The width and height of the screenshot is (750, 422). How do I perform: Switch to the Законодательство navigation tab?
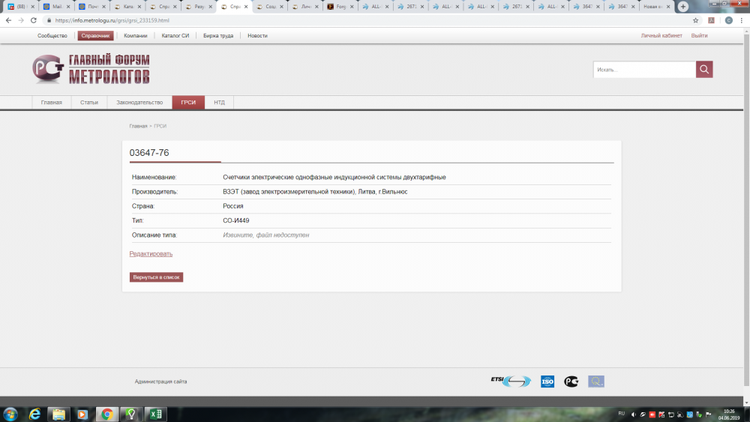[x=139, y=102]
